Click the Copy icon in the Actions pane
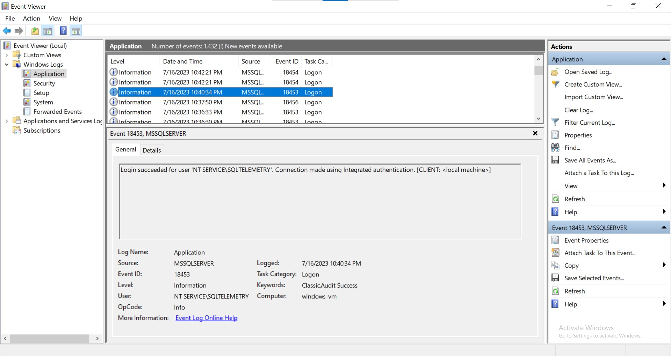 556,265
